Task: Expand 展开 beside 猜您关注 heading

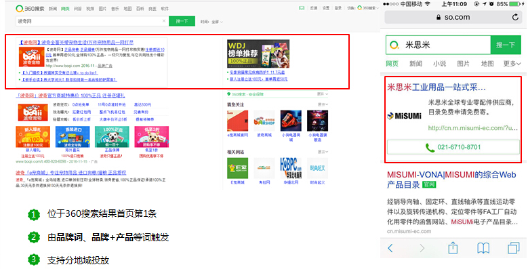Action: click(323, 105)
